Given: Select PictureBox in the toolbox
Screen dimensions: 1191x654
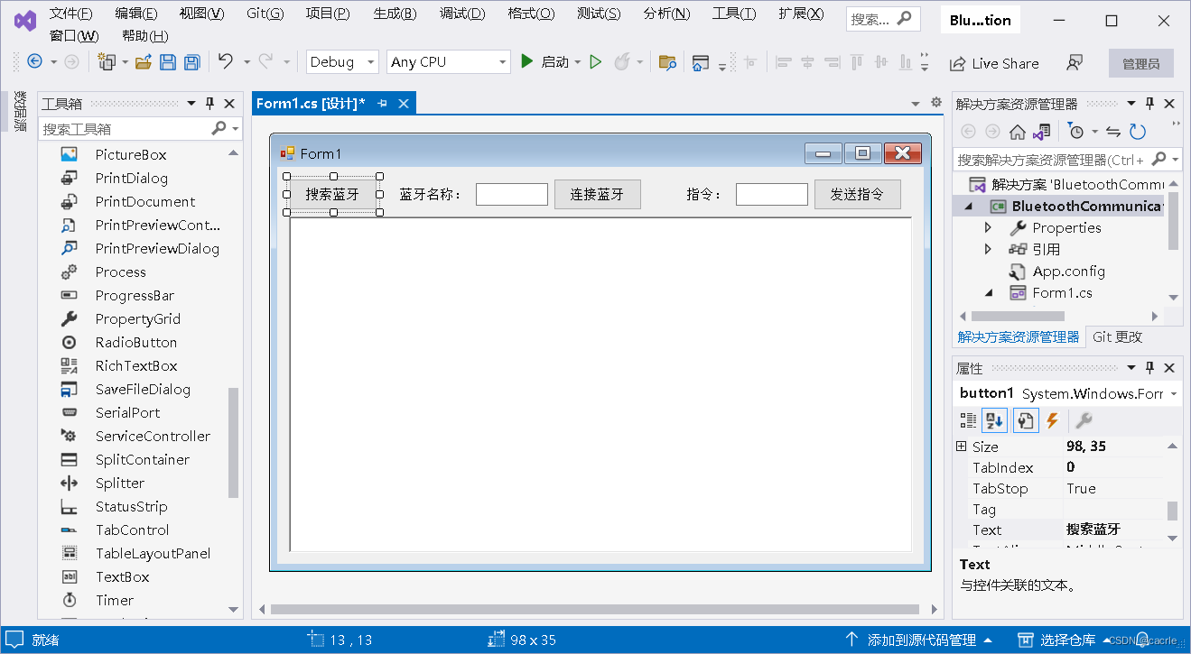Looking at the screenshot, I should pyautogui.click(x=131, y=154).
